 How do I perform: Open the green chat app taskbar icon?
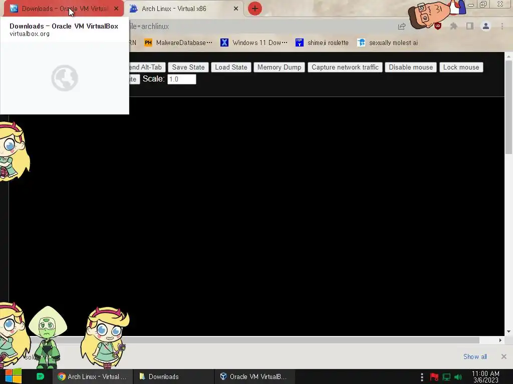[40, 376]
